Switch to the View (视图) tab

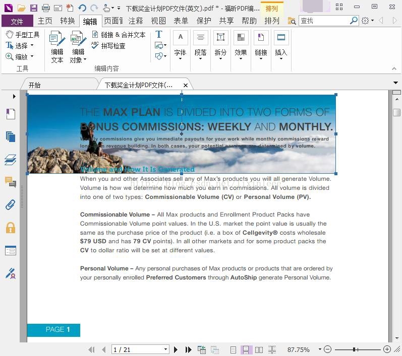[158, 21]
